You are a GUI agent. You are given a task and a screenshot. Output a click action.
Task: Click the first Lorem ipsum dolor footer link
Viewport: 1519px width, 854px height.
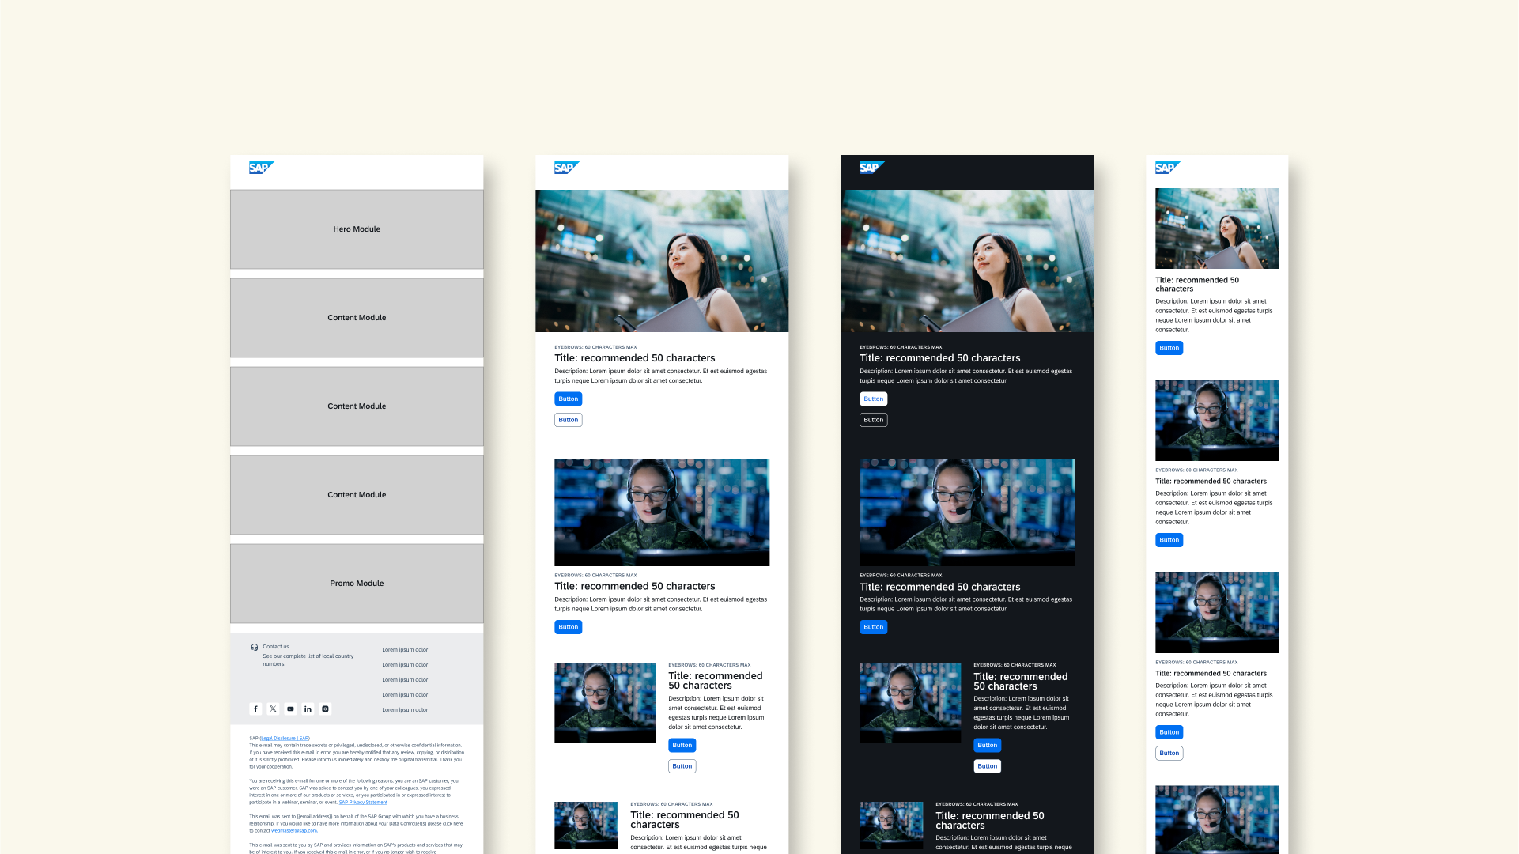[405, 650]
